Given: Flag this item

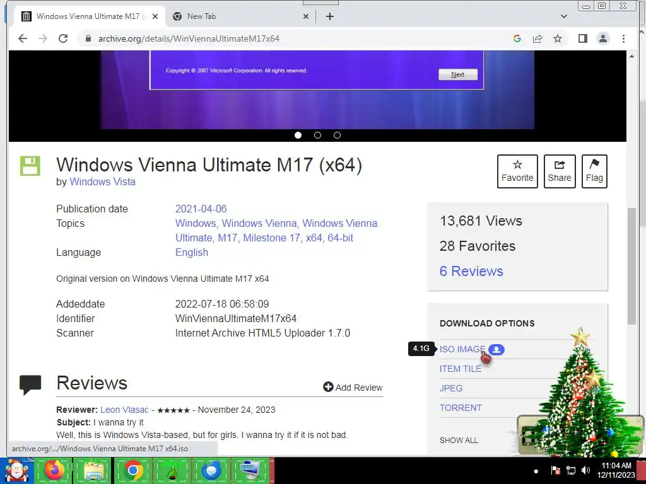Looking at the screenshot, I should click(x=594, y=171).
